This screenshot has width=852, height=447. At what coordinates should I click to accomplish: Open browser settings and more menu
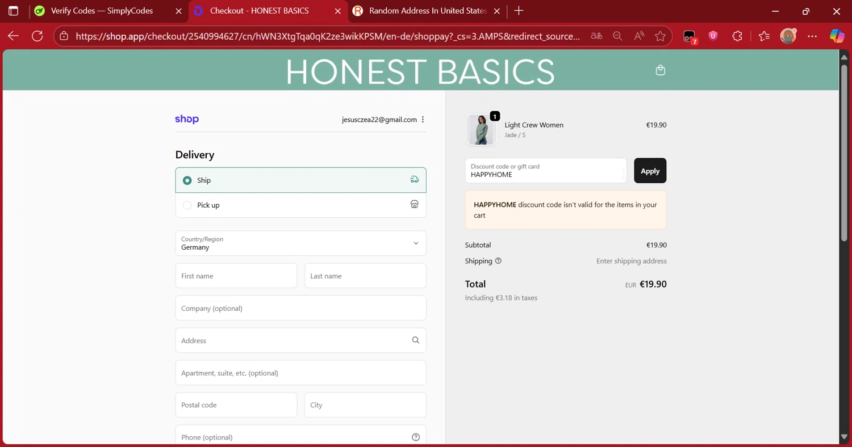(x=812, y=36)
